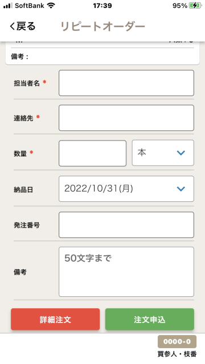Image resolution: width=205 pixels, height=364 pixels.
Task: Focus the 数量 quantity input field
Action: 92,153
